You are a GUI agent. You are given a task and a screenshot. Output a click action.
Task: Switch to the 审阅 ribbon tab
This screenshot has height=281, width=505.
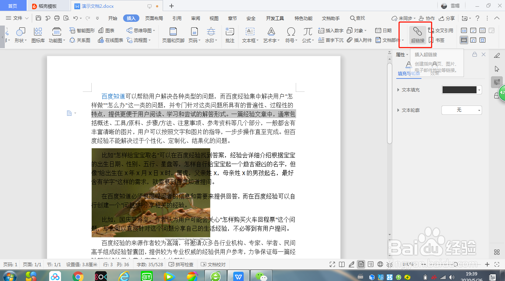point(196,18)
